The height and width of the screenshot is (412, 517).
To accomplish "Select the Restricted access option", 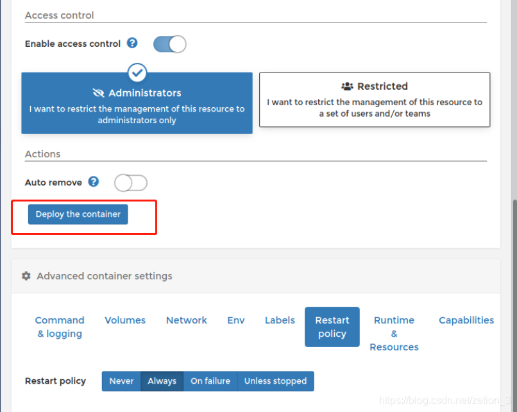I will tap(375, 99).
